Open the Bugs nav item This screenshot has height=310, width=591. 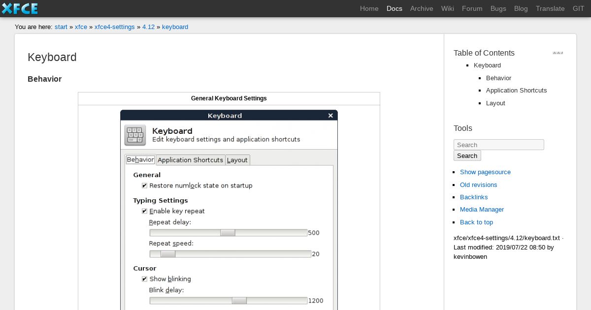[498, 8]
